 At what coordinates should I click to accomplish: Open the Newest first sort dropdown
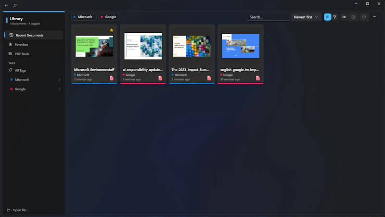point(306,17)
